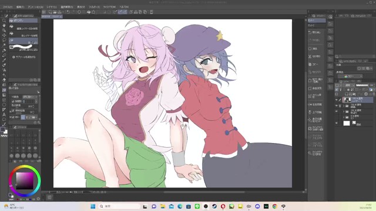Open the Filter menu in menu bar
376x211 pixels.
[94, 7]
